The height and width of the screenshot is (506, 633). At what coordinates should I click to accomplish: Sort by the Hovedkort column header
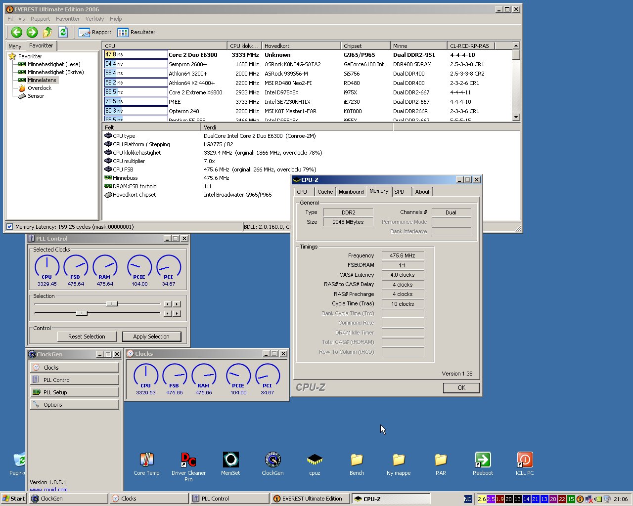pyautogui.click(x=301, y=46)
